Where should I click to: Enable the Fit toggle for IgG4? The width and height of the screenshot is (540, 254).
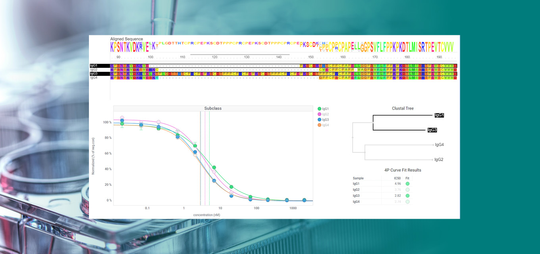pyautogui.click(x=407, y=201)
